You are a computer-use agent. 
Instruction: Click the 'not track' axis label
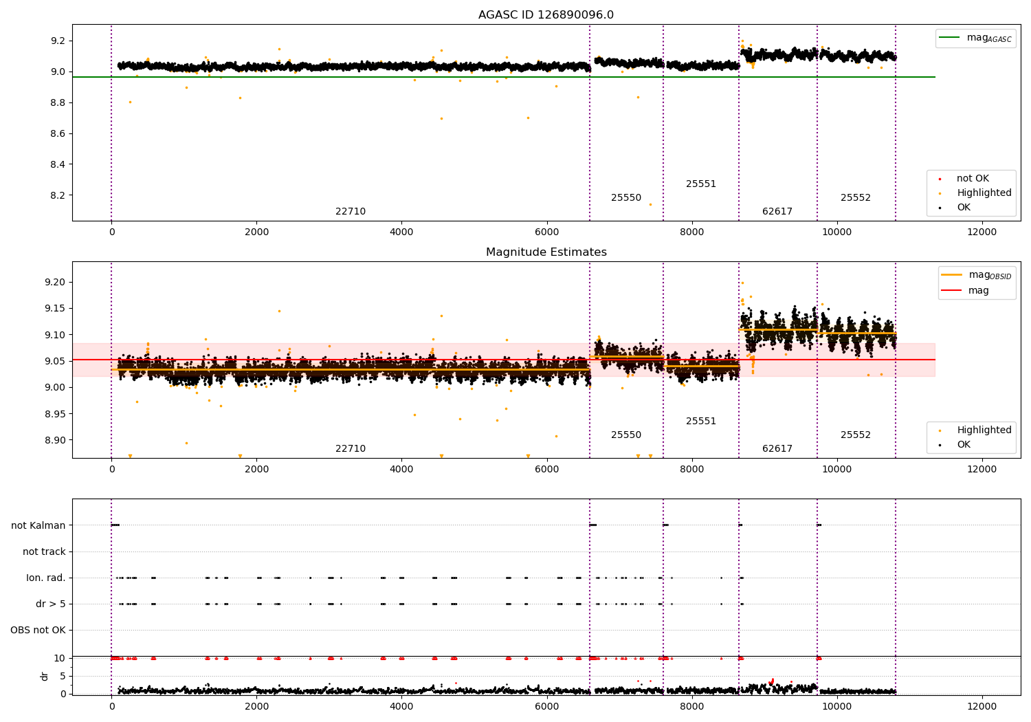(44, 551)
